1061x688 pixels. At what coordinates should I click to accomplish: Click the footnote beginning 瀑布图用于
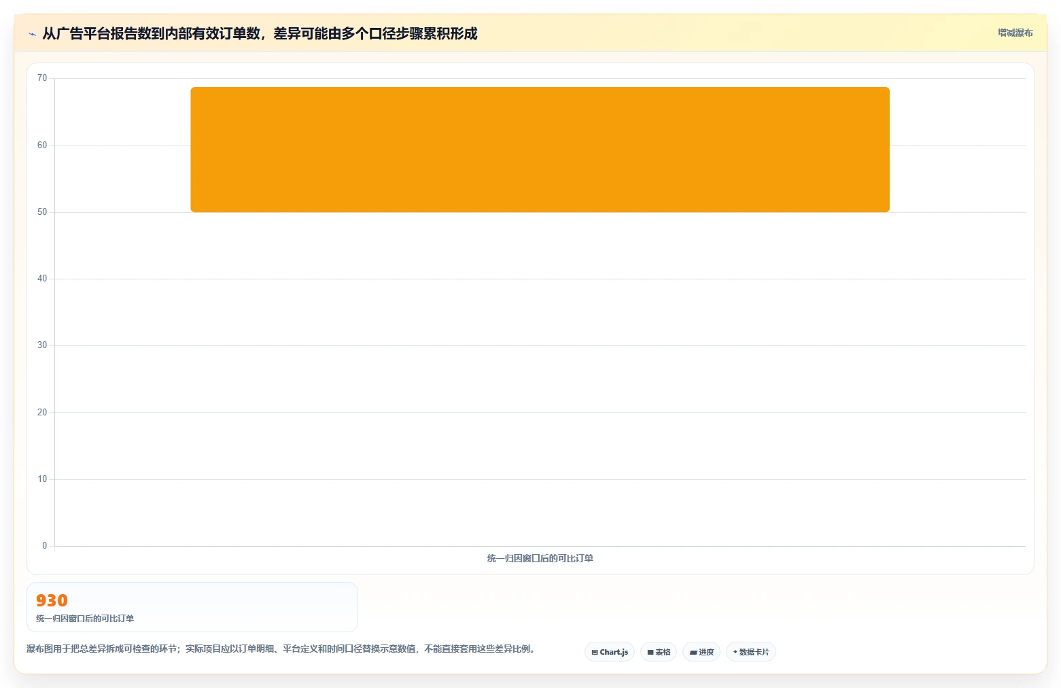click(281, 649)
